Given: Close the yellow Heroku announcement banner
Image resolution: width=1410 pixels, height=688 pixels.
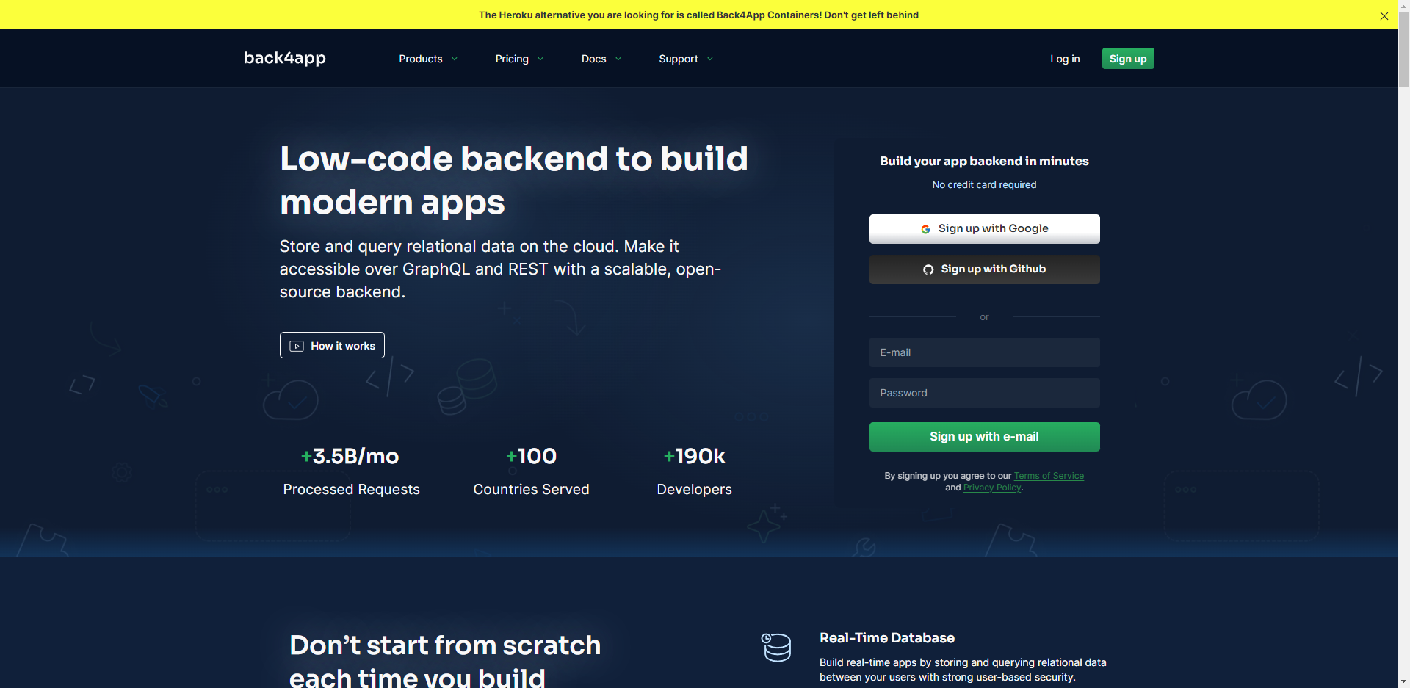Looking at the screenshot, I should click(1384, 15).
